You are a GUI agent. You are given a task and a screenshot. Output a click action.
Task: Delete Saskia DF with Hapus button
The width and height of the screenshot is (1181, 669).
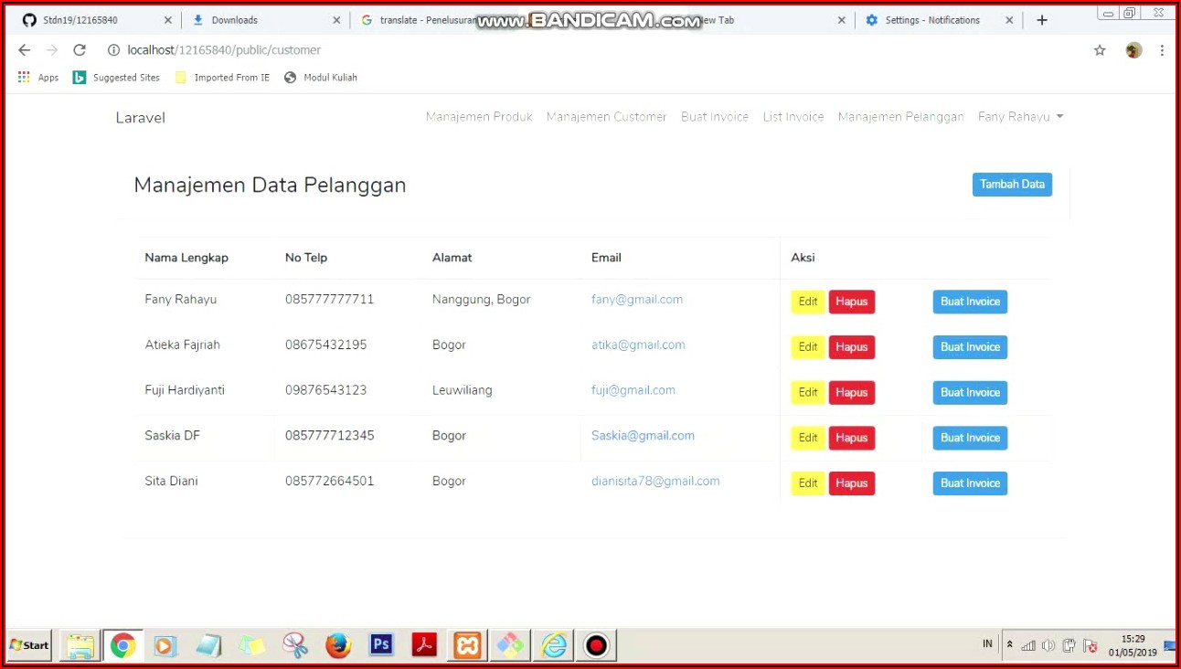tap(851, 438)
